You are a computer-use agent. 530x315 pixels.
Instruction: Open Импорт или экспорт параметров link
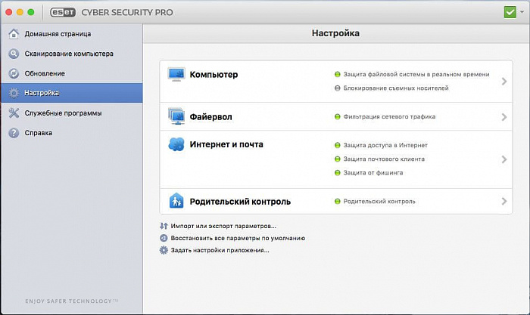[x=223, y=226]
